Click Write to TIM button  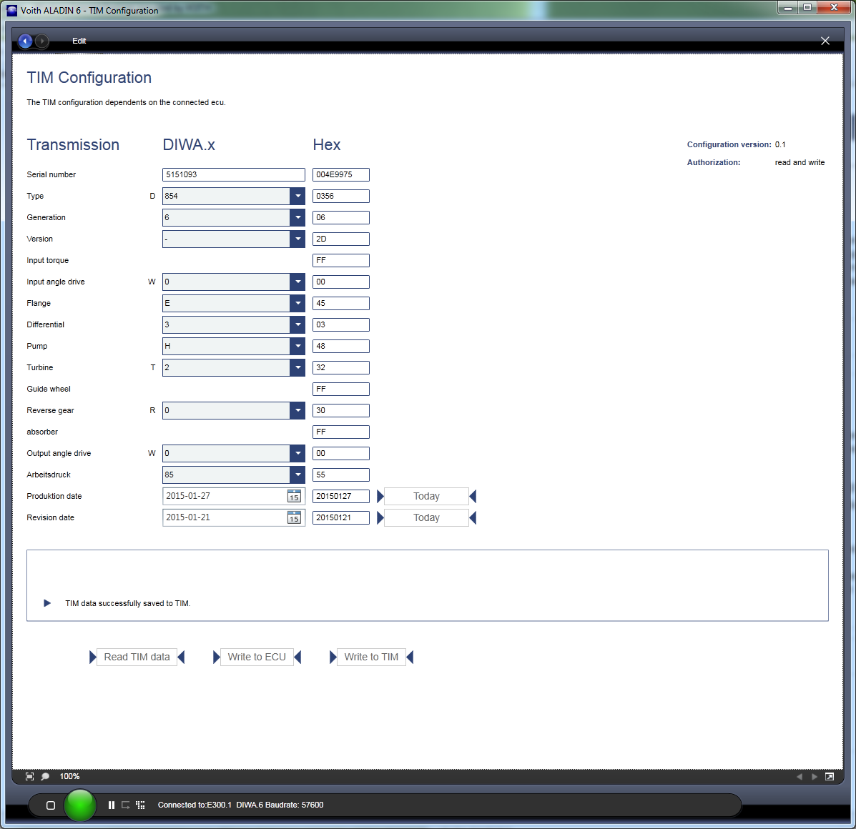[x=371, y=657]
